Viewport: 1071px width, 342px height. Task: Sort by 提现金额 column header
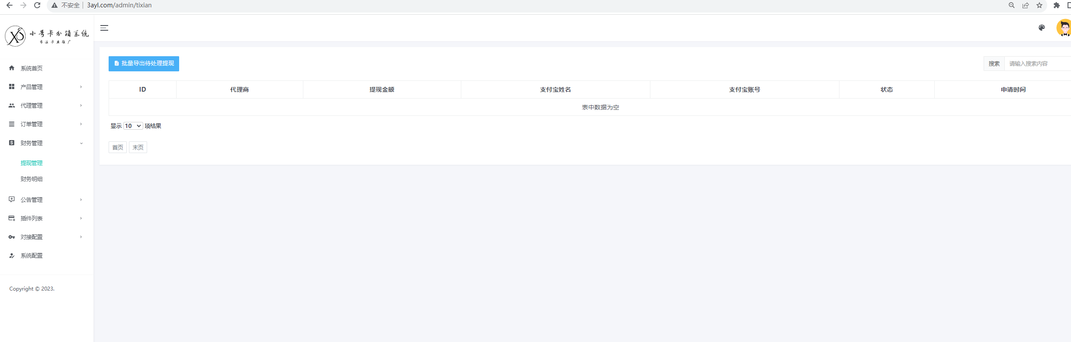382,89
